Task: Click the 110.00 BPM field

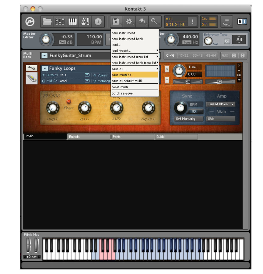Action: (x=90, y=40)
